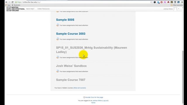Click attention text under Sample 5005

(74, 25)
